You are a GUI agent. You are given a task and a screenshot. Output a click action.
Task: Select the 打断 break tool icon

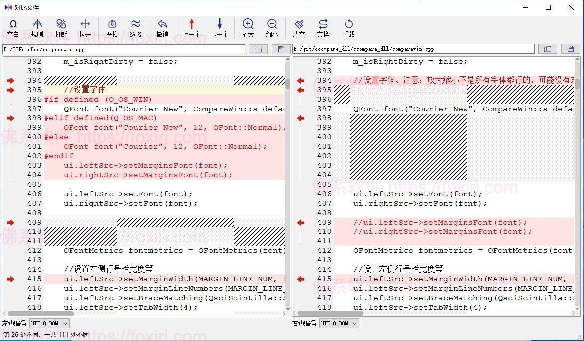tap(61, 27)
